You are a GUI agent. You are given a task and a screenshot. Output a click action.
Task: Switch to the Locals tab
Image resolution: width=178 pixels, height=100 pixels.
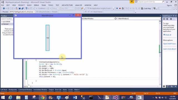tap(70, 90)
